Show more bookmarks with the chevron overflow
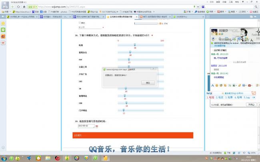 (154, 12)
